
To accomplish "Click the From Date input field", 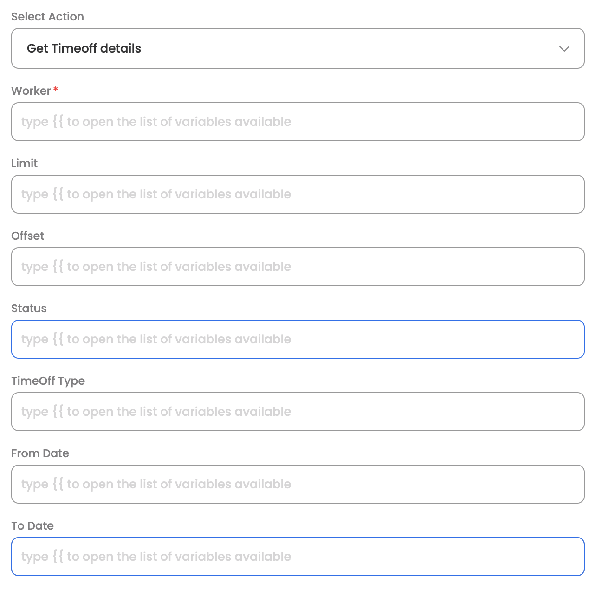I will click(297, 484).
